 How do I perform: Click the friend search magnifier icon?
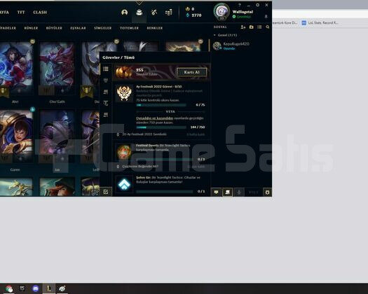point(268,27)
